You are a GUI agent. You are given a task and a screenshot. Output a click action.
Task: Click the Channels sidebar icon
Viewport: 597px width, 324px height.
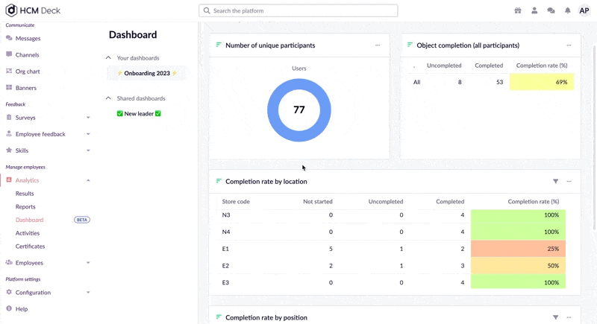pos(9,54)
